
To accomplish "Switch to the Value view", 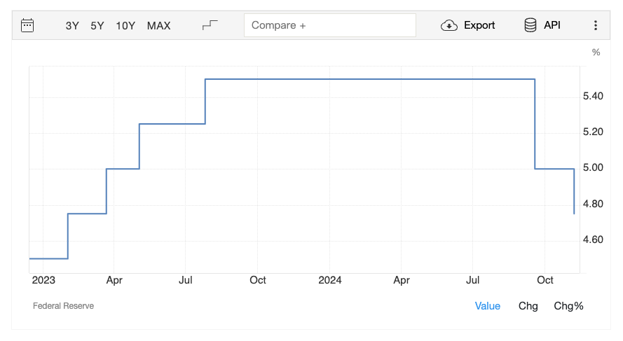I will click(487, 306).
